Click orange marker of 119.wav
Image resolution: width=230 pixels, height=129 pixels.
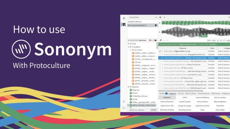(133, 62)
